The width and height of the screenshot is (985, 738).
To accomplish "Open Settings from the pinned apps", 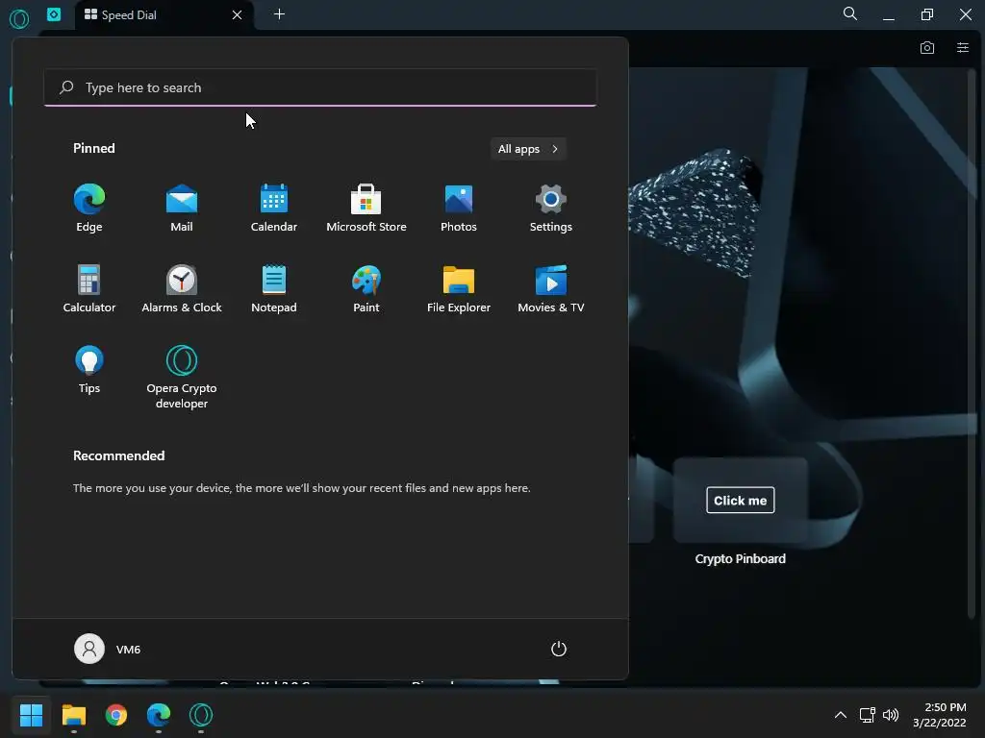I will (551, 209).
